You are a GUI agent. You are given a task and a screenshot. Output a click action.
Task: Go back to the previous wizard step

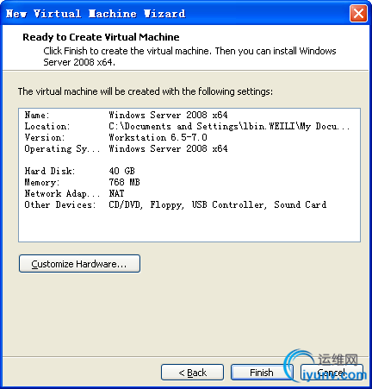pos(192,373)
